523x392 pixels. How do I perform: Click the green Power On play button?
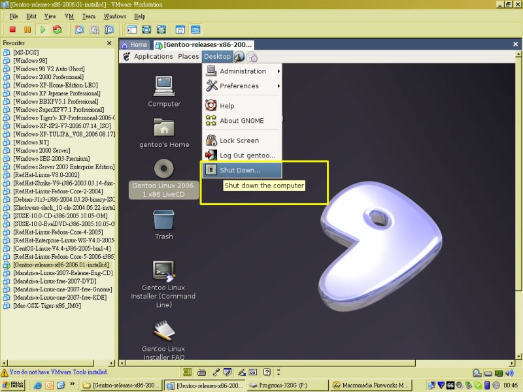coord(42,29)
